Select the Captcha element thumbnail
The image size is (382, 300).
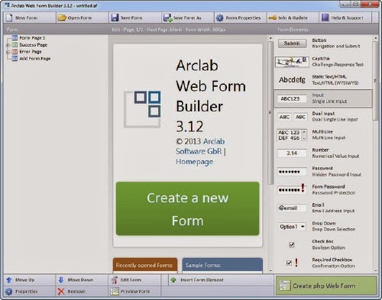[x=292, y=62]
